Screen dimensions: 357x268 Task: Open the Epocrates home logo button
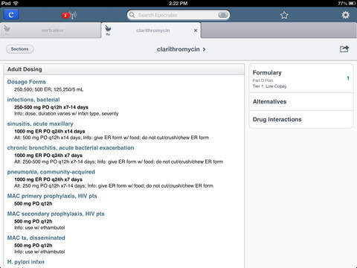[x=11, y=15]
